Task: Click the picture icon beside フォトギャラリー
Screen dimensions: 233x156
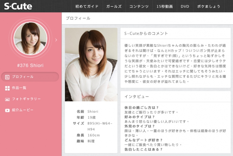Action: [x=7, y=99]
